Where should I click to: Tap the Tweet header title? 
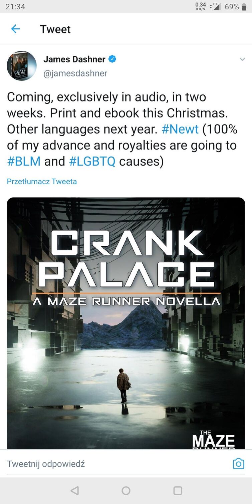[55, 29]
